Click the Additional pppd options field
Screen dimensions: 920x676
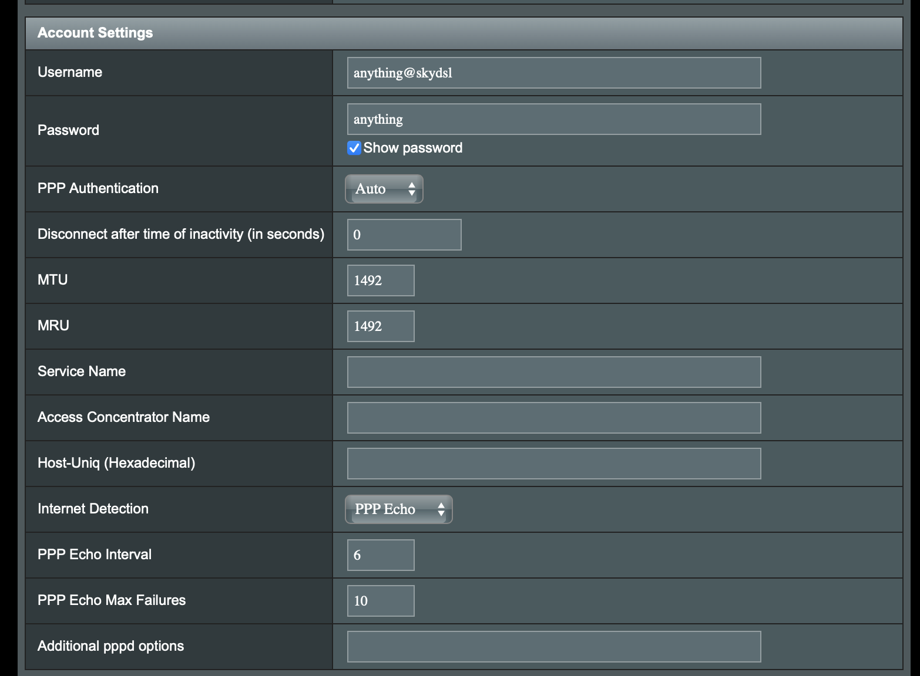tap(553, 646)
